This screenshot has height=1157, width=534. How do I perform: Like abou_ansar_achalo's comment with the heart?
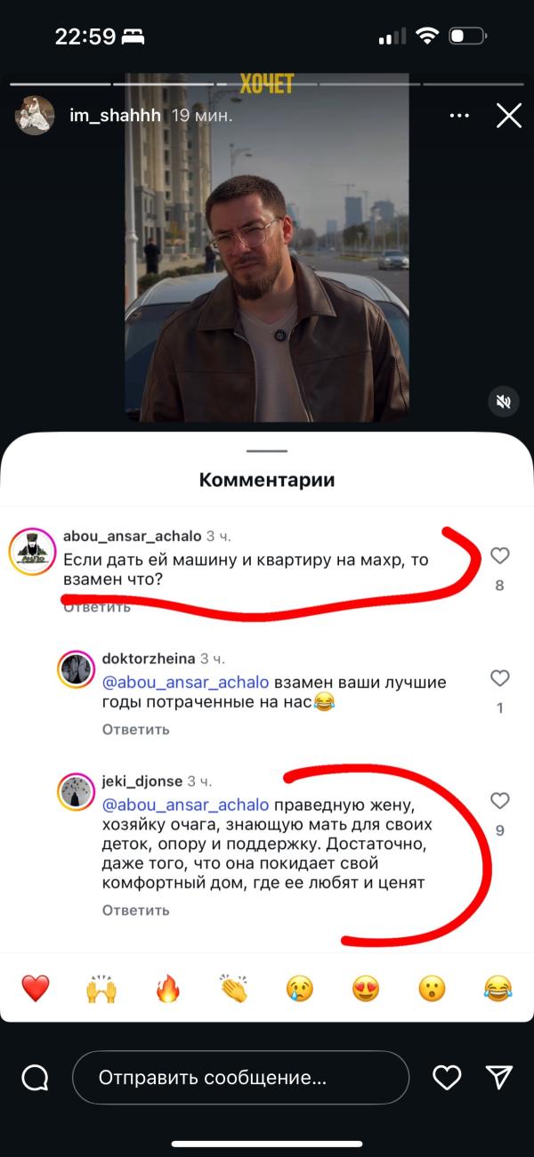(x=500, y=555)
